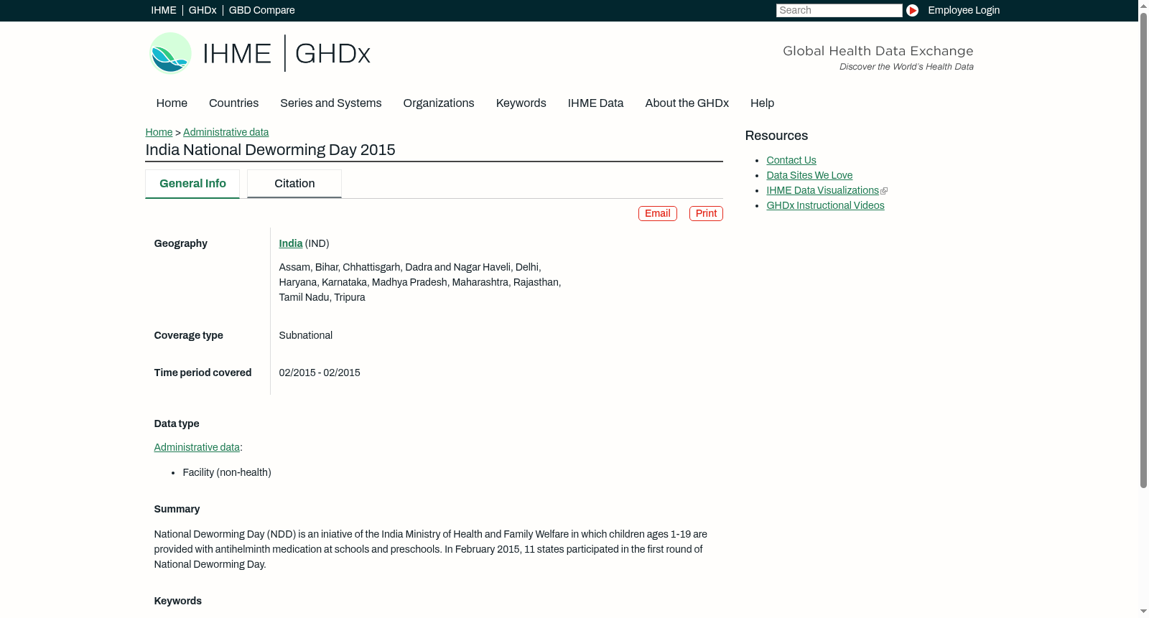Go to Home in main navigation

172,103
